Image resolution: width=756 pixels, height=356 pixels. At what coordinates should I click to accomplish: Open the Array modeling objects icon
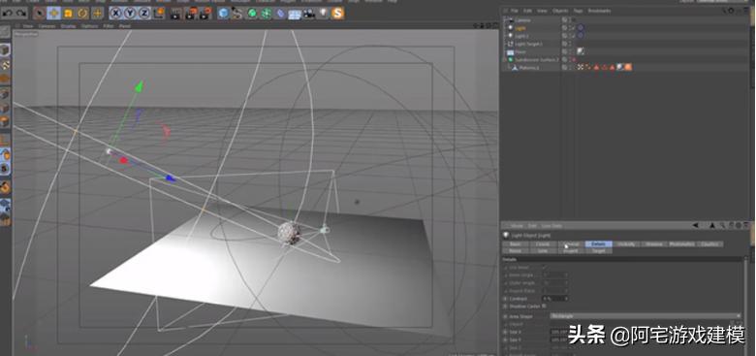(266, 13)
